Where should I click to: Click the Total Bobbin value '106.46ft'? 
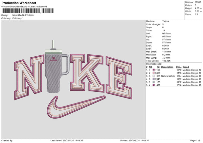(166, 61)
